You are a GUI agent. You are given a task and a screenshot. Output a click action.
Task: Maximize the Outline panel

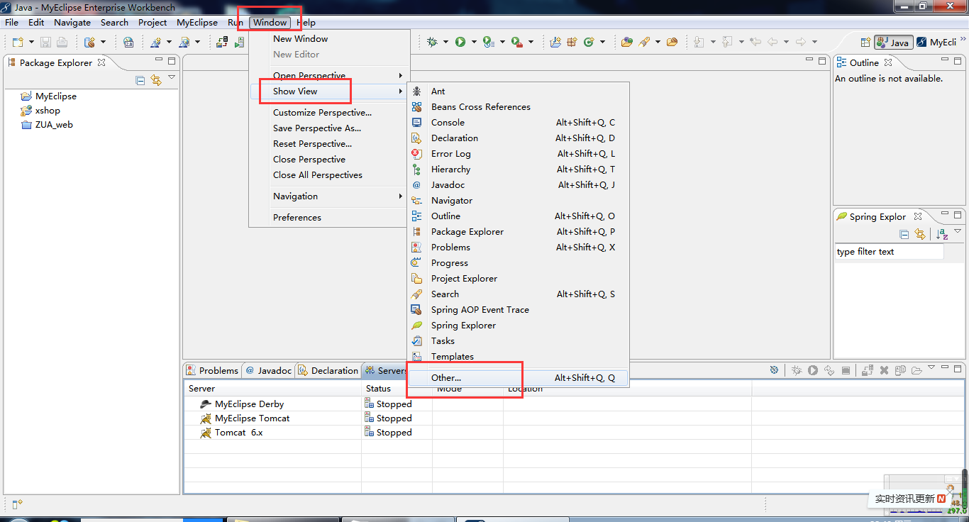click(x=958, y=61)
